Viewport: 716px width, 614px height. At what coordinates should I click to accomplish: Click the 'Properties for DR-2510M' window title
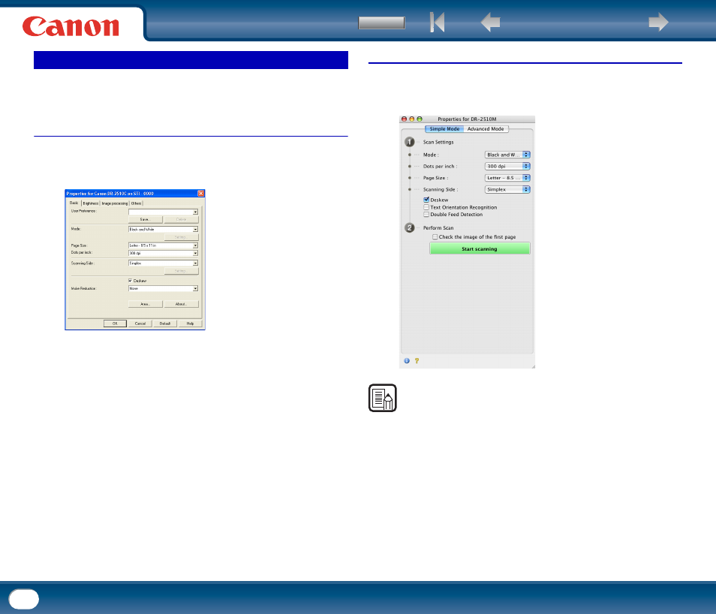coord(467,119)
